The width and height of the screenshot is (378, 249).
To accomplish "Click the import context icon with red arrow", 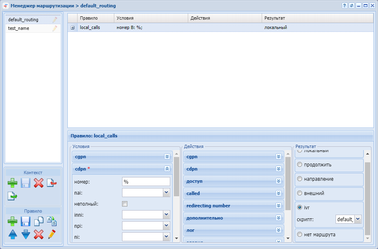I will coord(51,183).
